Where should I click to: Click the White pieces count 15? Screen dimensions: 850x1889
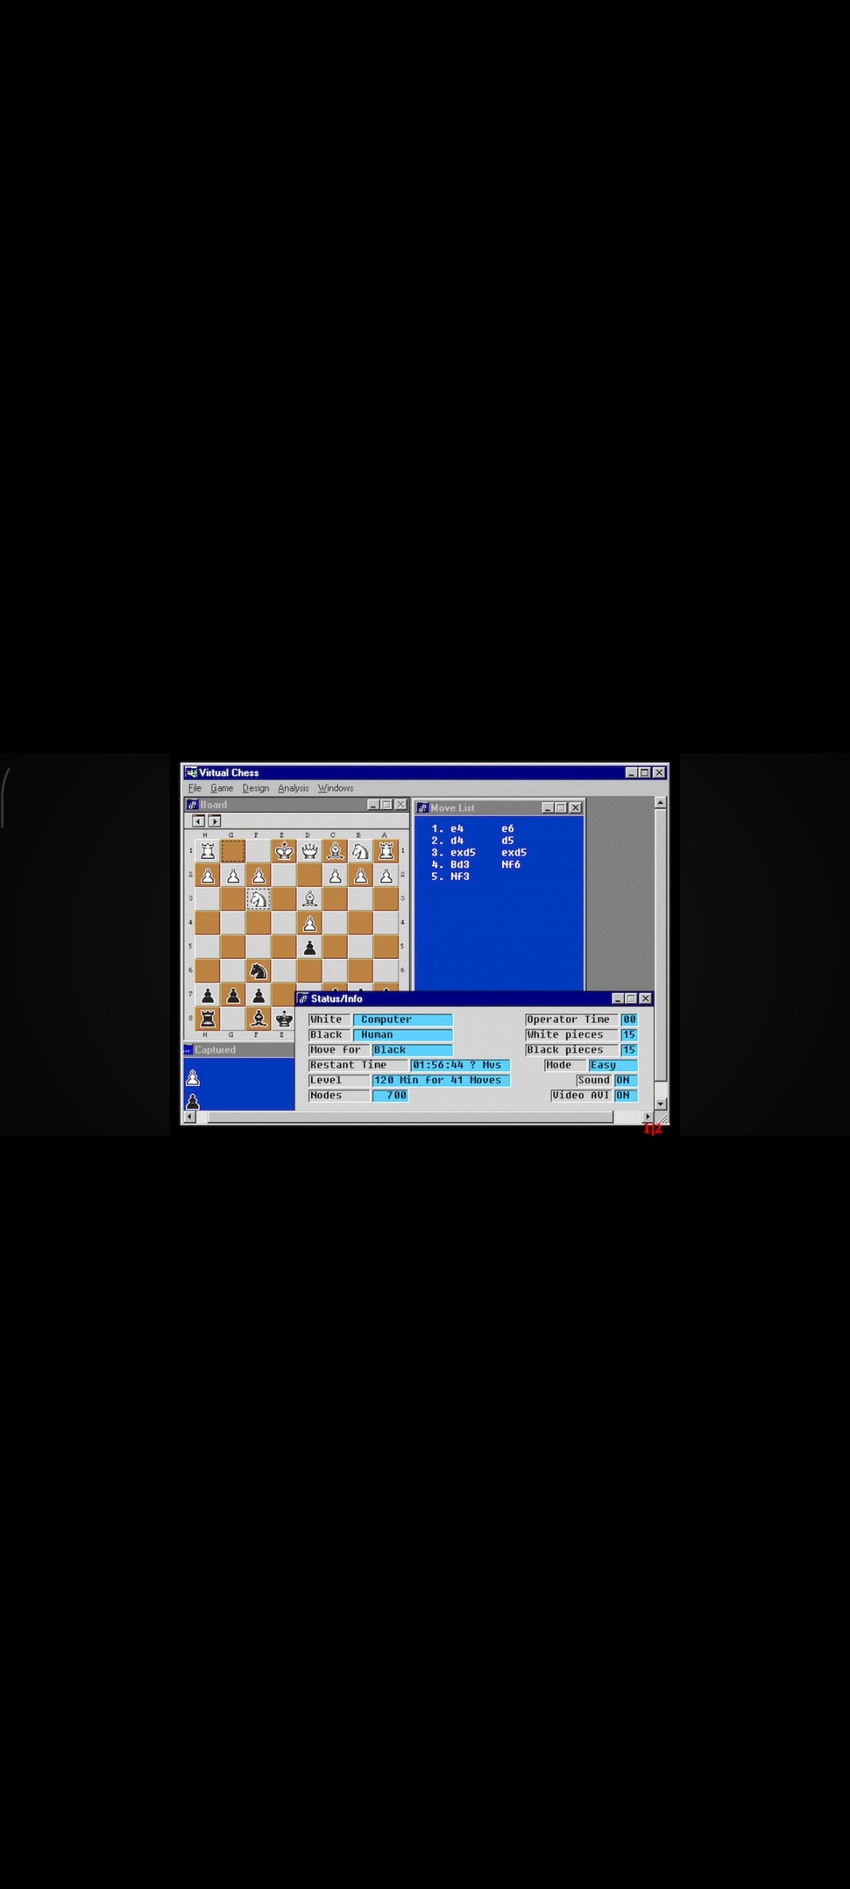629,1034
